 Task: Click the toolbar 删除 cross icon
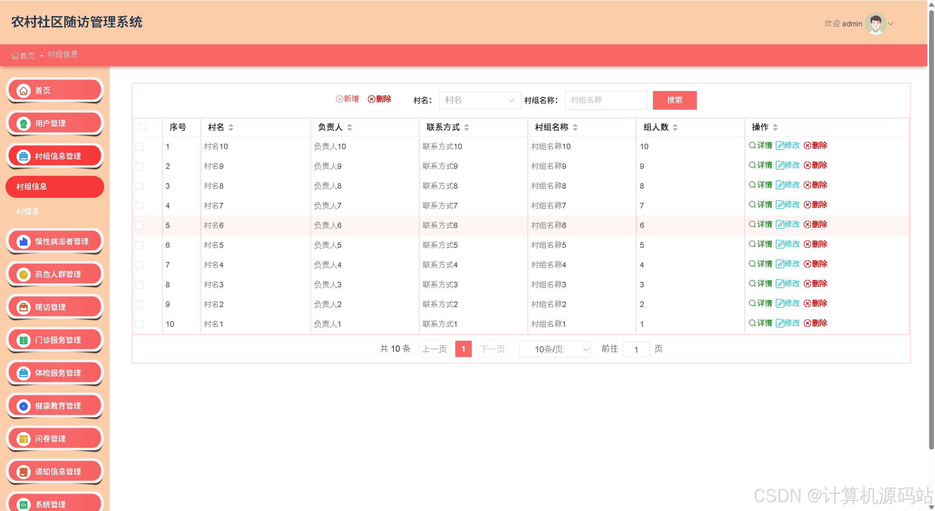[371, 99]
